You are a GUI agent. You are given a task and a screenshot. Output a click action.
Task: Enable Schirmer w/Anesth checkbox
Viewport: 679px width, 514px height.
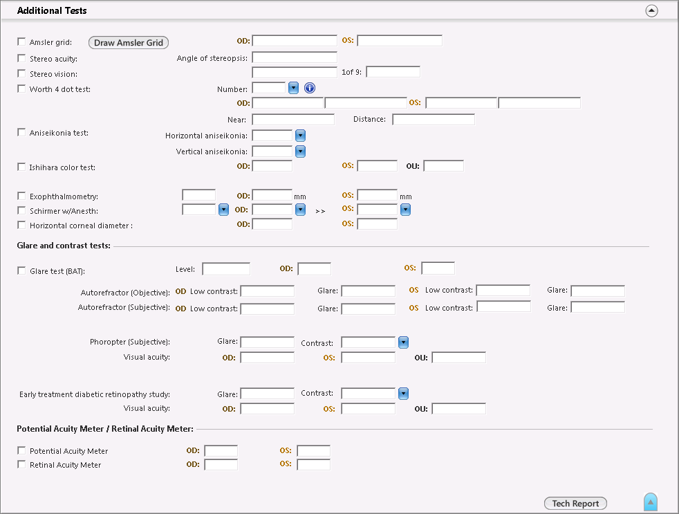[21, 210]
